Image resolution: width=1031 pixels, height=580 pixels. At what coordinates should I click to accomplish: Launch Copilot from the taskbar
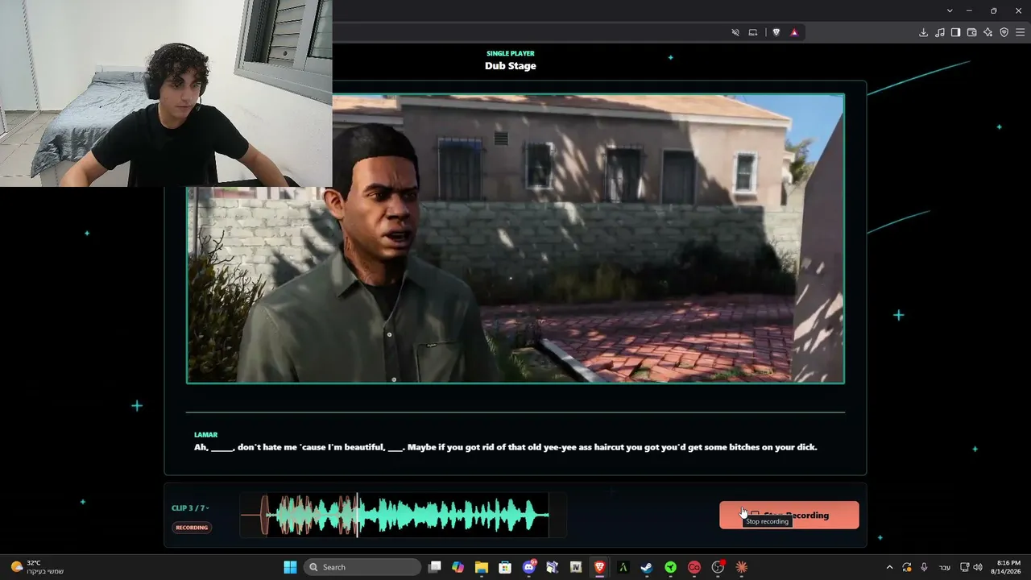tap(458, 567)
